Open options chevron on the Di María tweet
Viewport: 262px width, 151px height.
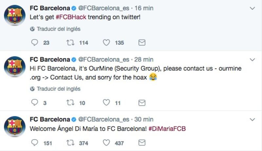252,120
